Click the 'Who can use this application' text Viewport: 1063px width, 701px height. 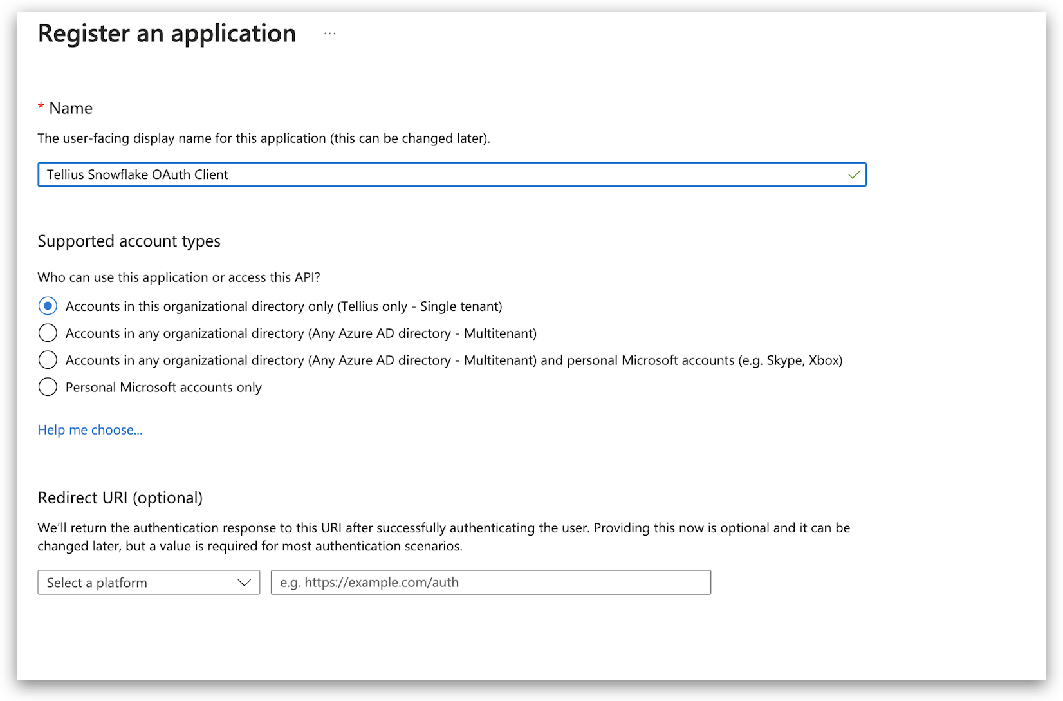coord(179,277)
